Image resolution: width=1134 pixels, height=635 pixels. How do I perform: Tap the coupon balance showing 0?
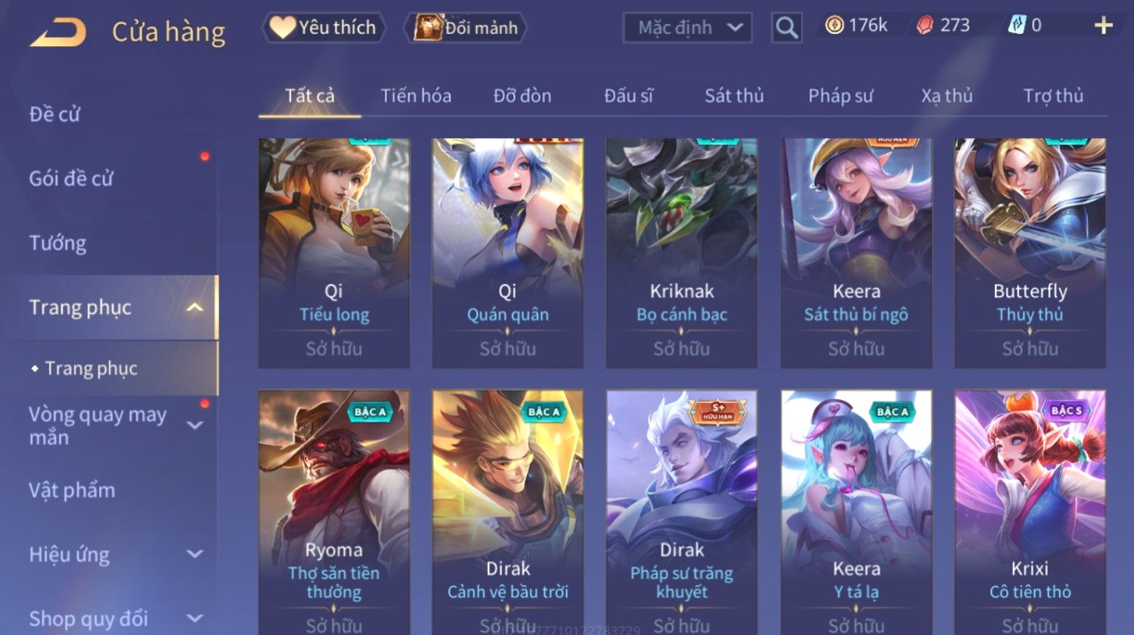pyautogui.click(x=1025, y=26)
